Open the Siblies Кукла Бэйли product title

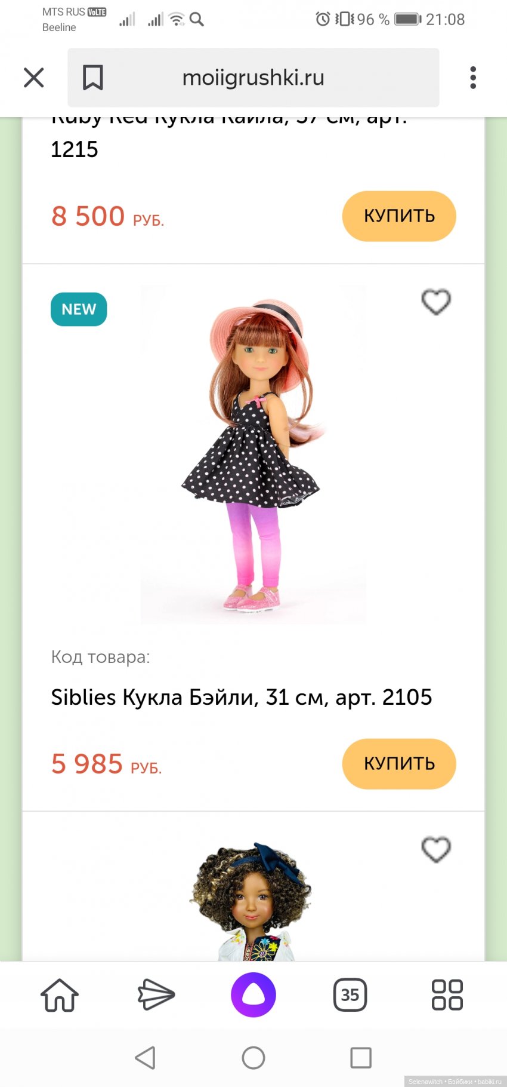pyautogui.click(x=242, y=697)
